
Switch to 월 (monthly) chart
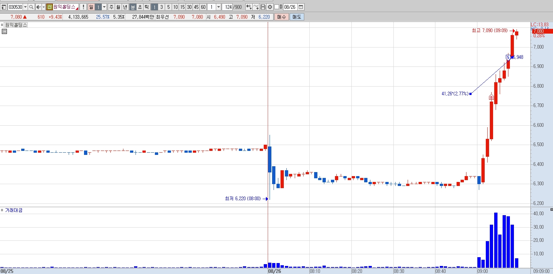pyautogui.click(x=118, y=7)
